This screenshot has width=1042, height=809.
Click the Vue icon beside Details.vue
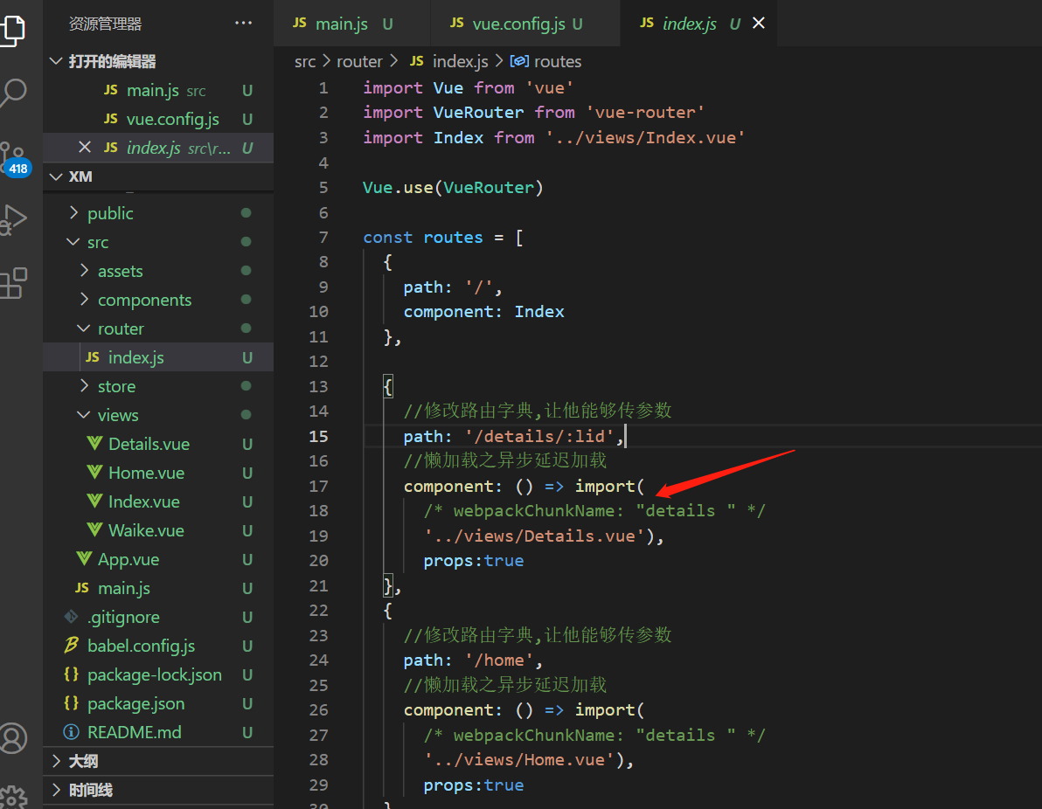(94, 443)
